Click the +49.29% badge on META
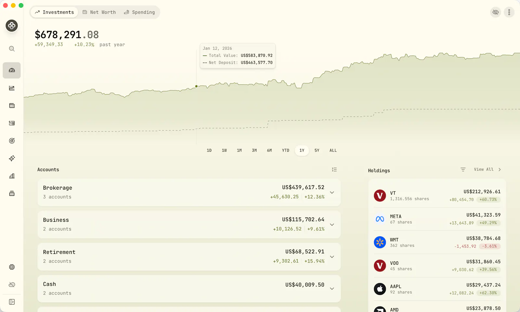 pyautogui.click(x=488, y=223)
